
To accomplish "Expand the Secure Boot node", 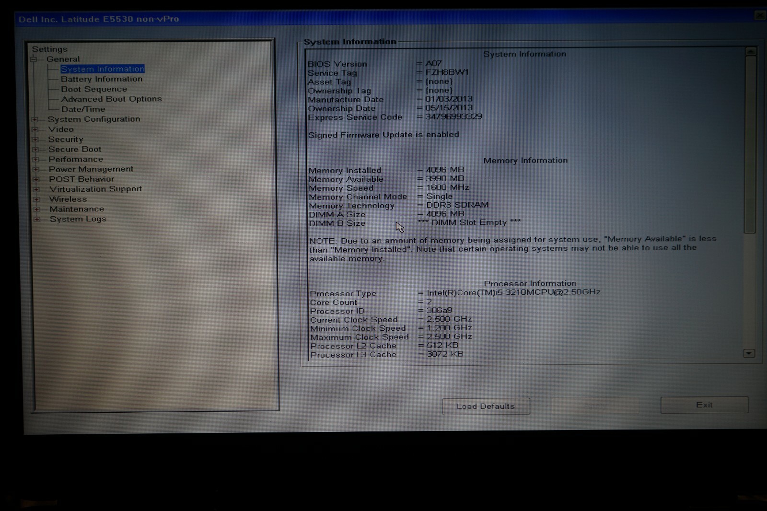I will (35, 150).
